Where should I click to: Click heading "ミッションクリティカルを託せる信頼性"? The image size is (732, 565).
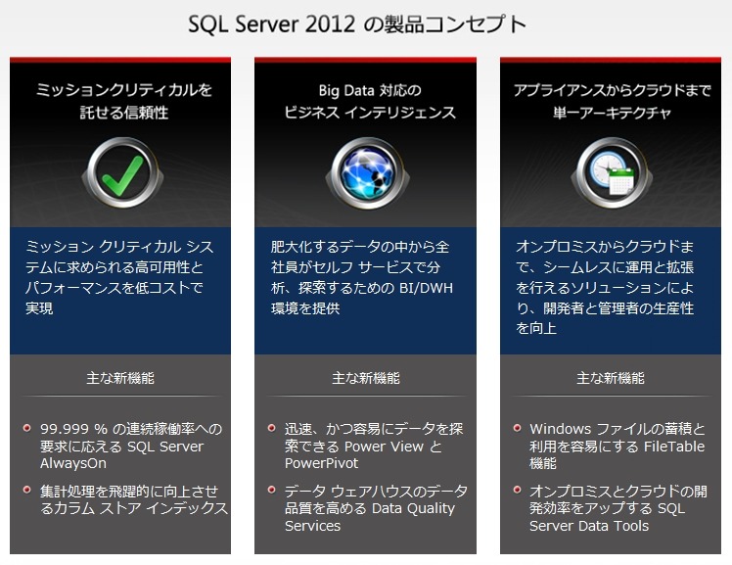tap(123, 101)
